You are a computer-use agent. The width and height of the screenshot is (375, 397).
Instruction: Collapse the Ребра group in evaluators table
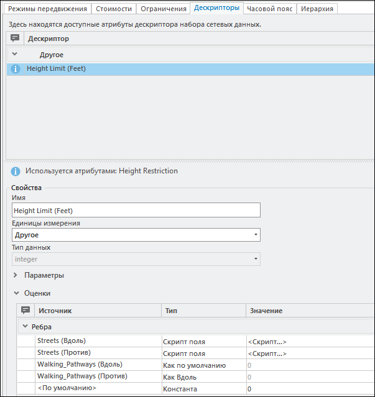tap(25, 326)
